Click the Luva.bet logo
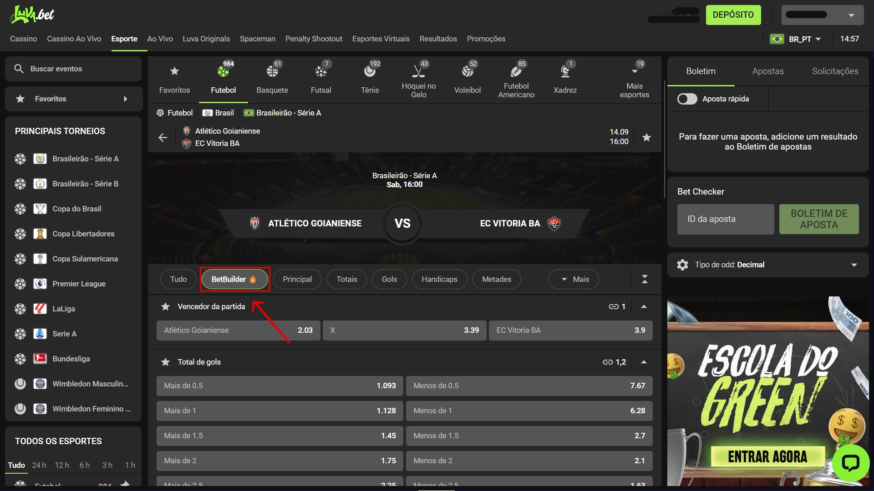 [x=32, y=15]
